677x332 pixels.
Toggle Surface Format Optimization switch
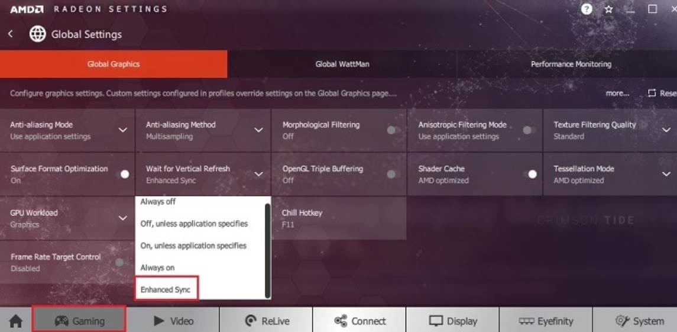[122, 174]
